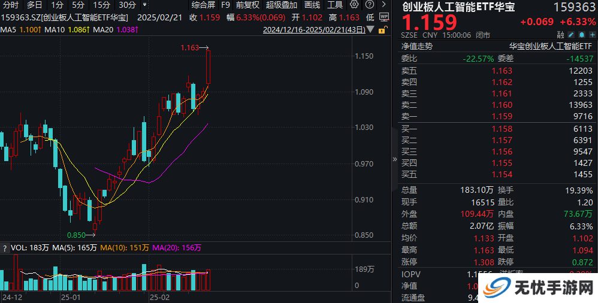Click the 卖四 1.162 order row
Viewport: 598px width, 303px height.
point(497,82)
